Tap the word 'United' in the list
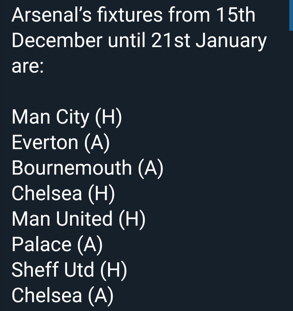The width and height of the screenshot is (293, 311). coord(84,218)
